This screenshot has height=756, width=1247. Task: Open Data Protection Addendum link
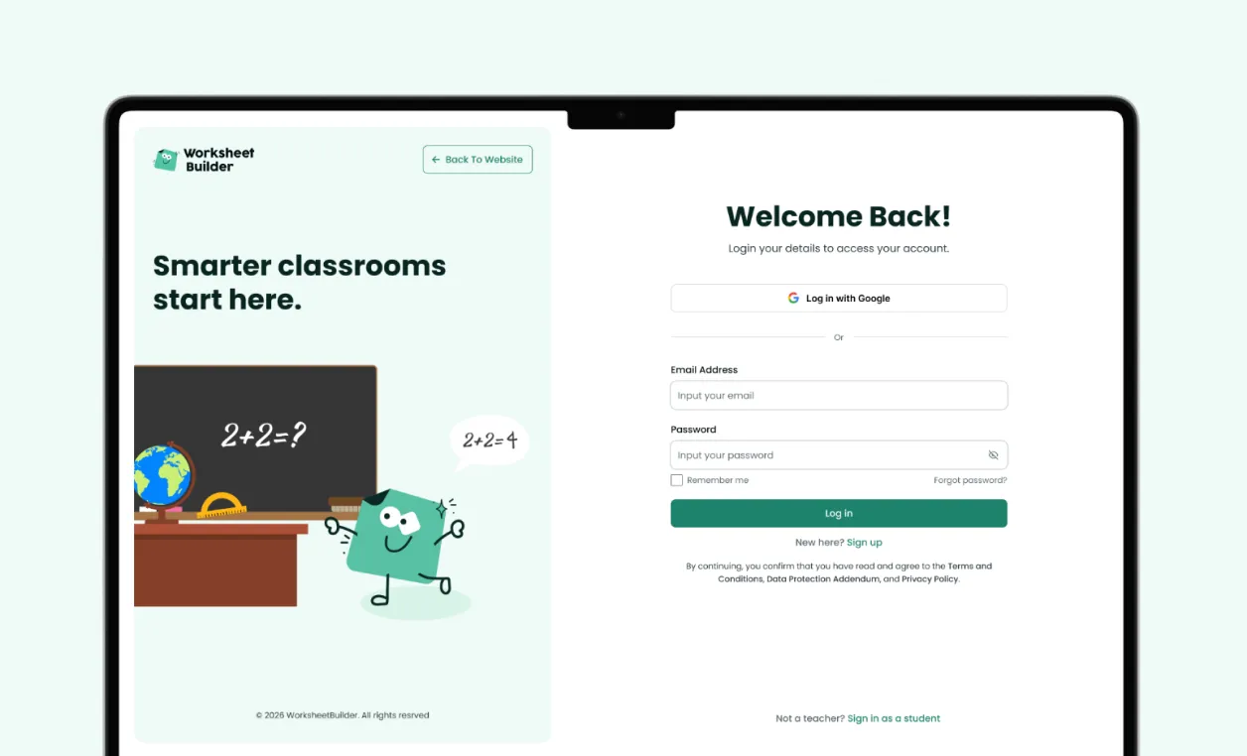pos(823,578)
